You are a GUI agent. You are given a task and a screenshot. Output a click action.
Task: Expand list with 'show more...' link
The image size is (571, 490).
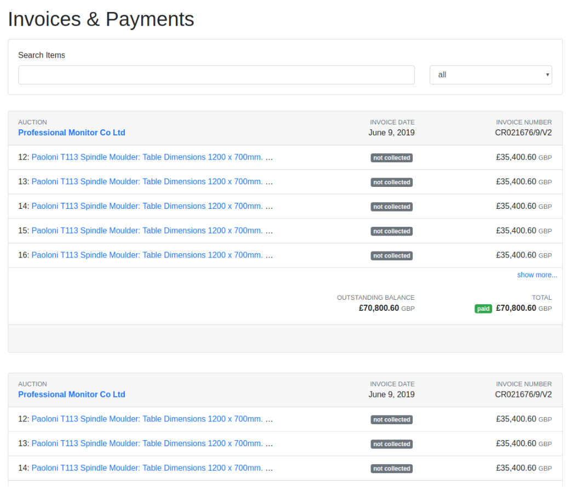pyautogui.click(x=537, y=275)
